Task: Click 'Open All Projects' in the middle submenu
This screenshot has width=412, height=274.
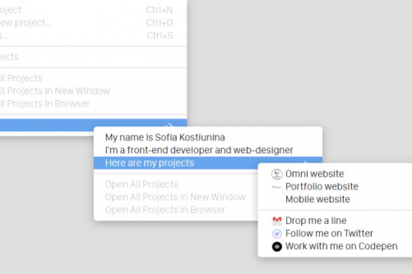Action: pyautogui.click(x=141, y=184)
